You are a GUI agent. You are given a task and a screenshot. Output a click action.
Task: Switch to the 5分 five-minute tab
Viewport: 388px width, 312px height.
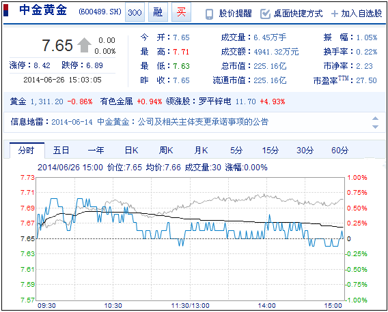coord(236,151)
